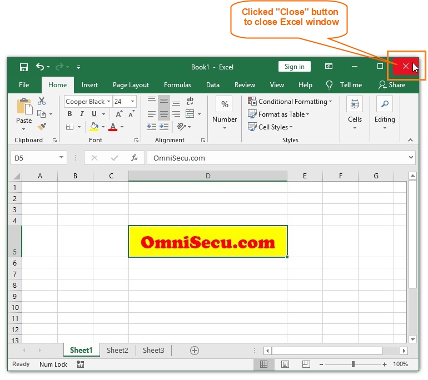Increase font size with large A icon

coord(119,114)
